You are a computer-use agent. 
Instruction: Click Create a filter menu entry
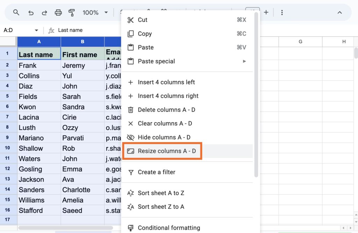pos(156,172)
